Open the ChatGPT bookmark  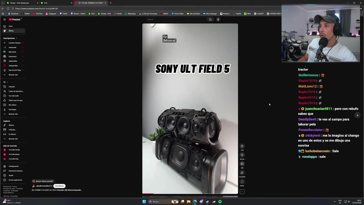pos(259,14)
